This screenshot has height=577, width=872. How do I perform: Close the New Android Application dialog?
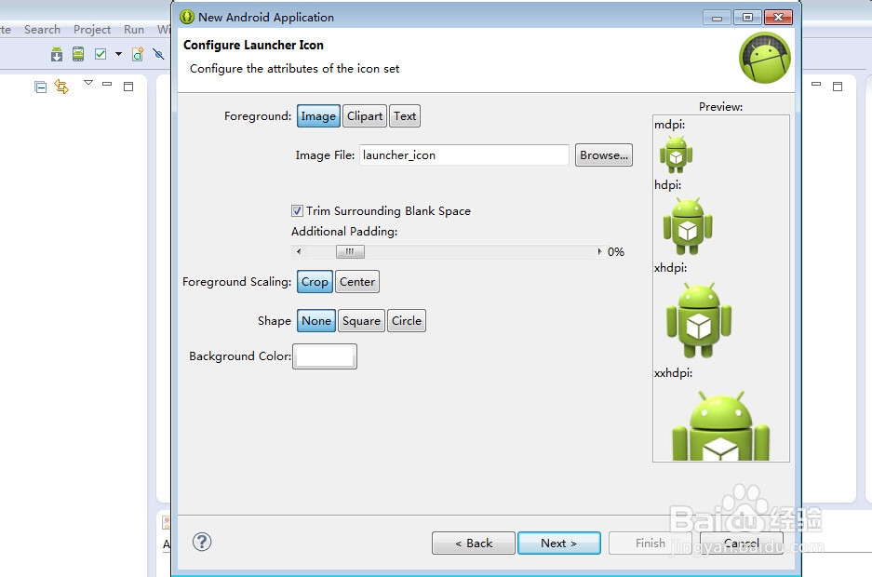(x=779, y=18)
